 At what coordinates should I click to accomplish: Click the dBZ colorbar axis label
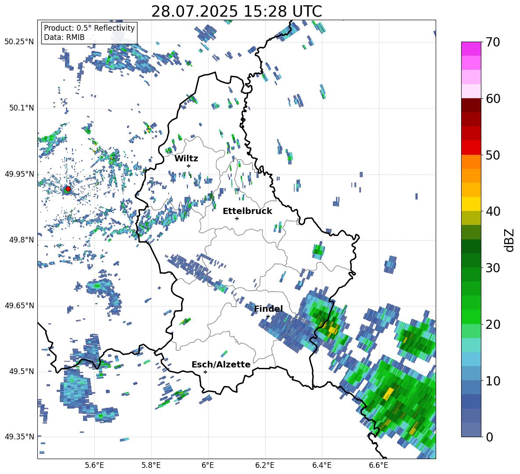[x=510, y=240]
